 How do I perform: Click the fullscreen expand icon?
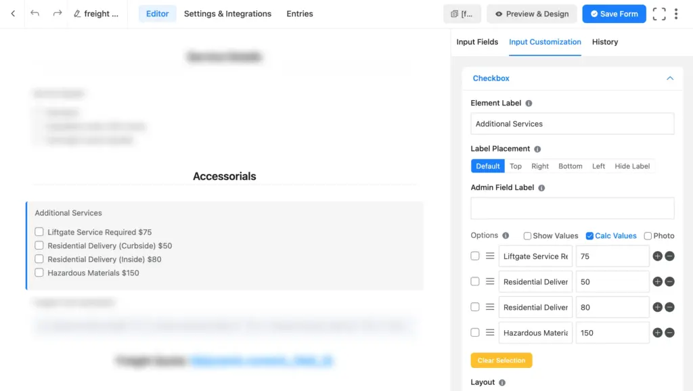659,14
